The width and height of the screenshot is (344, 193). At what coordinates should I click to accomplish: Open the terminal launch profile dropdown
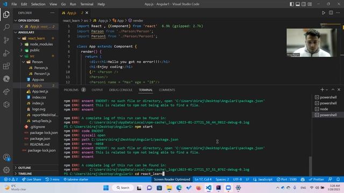click(327, 90)
